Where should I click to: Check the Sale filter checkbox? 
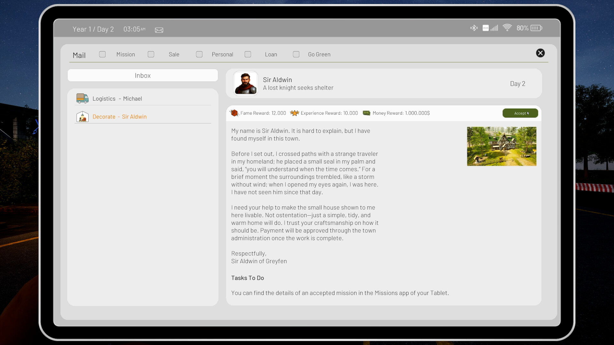(151, 54)
